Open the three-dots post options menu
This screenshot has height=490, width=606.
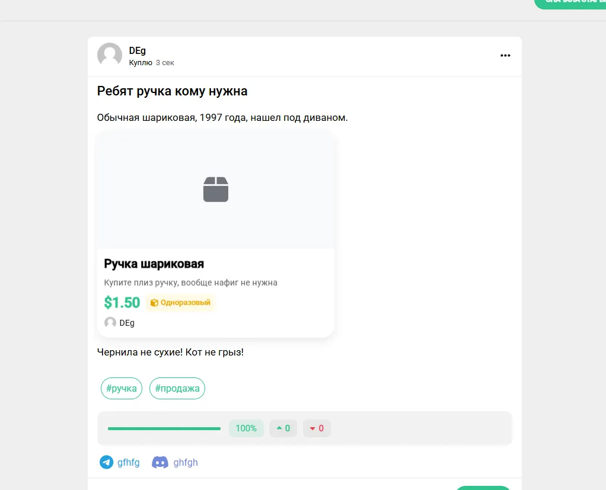click(505, 56)
